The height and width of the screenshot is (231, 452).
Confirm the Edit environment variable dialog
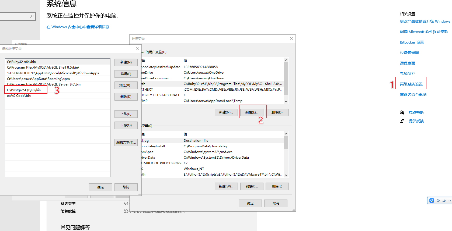pos(100,187)
